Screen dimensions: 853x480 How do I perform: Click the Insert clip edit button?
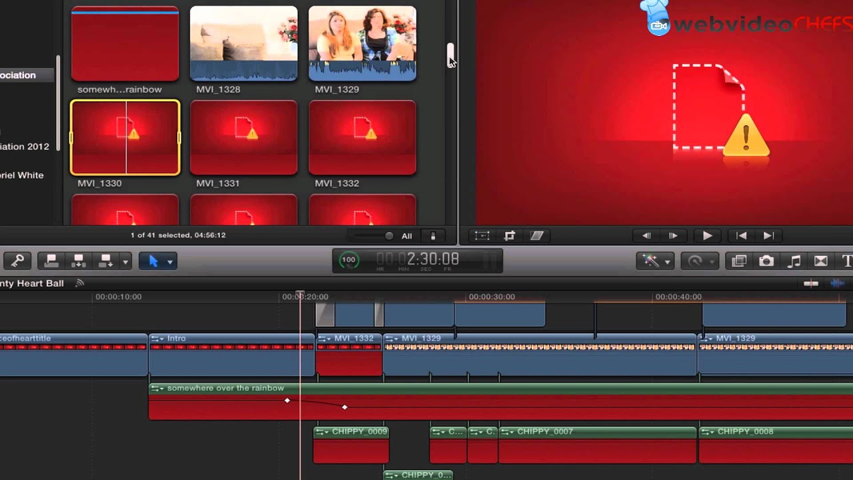[x=78, y=261]
